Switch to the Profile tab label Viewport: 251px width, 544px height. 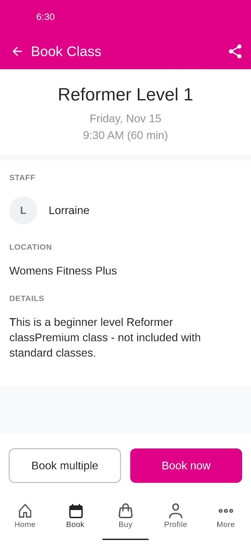point(176,524)
